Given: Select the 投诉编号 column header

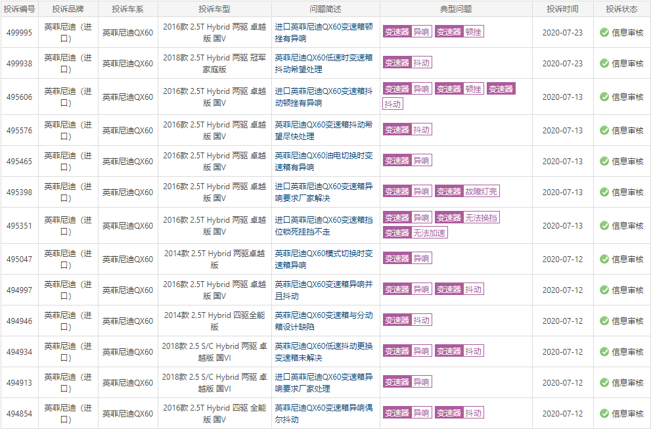Looking at the screenshot, I should pyautogui.click(x=20, y=9).
